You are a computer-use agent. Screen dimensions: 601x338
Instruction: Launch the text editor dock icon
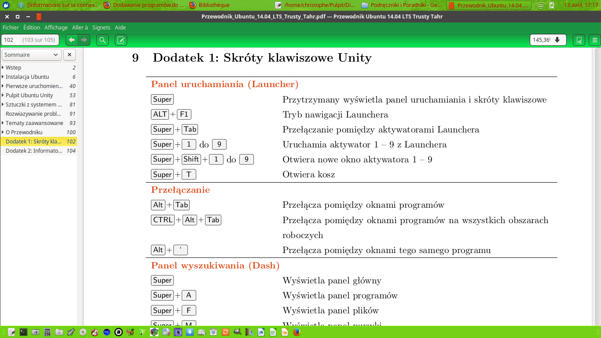[11, 332]
